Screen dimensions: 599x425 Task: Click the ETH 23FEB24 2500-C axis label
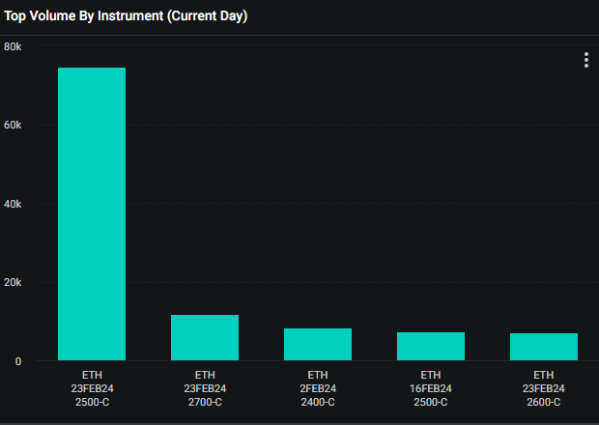92,387
